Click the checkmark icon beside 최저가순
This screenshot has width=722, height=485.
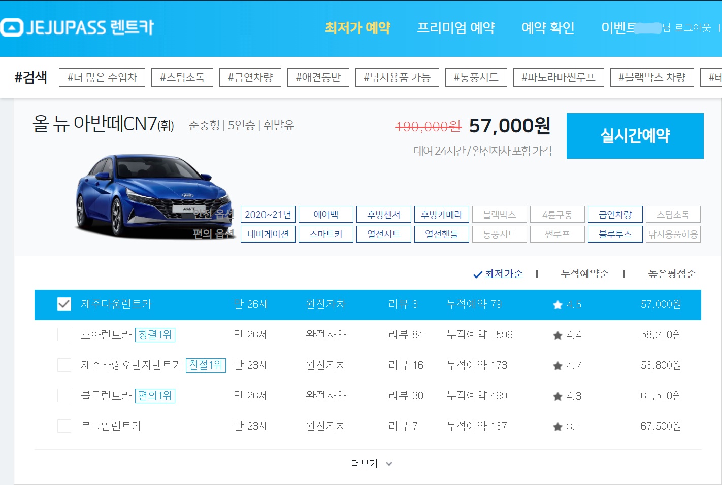pos(477,274)
